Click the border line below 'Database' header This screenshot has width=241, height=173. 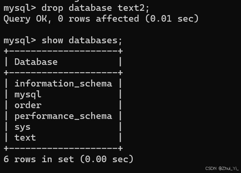[63, 73]
